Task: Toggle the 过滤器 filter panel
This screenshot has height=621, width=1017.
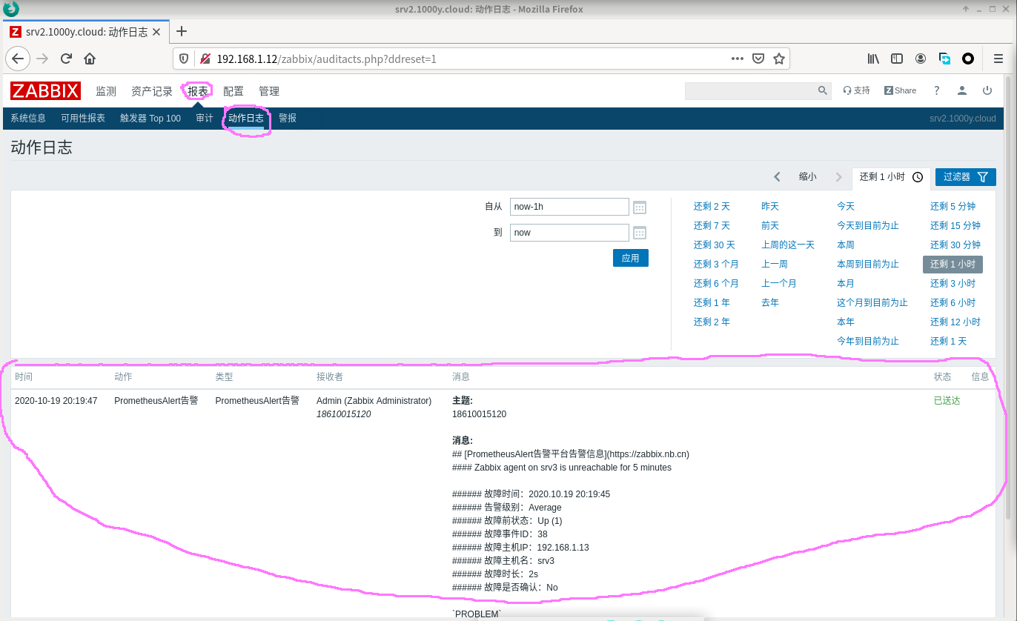Action: tap(965, 177)
